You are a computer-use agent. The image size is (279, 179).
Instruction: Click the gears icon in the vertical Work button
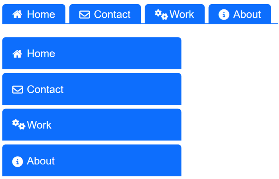[x=18, y=125]
